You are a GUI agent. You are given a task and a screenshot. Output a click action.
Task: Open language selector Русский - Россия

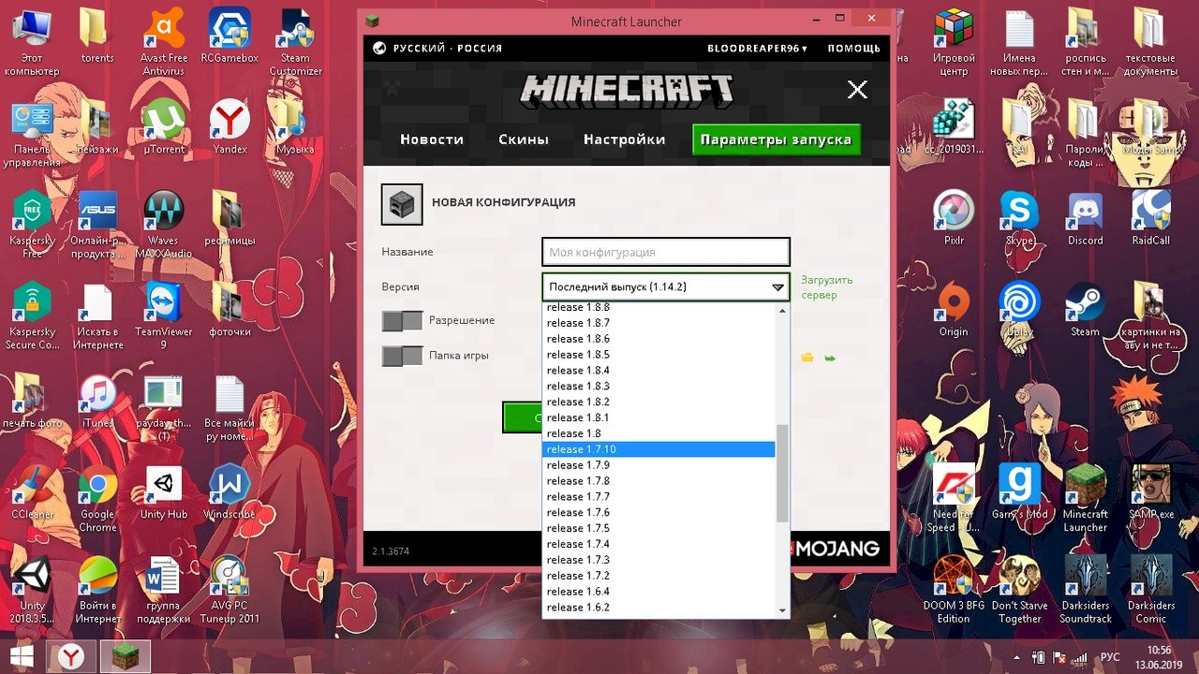pos(437,49)
